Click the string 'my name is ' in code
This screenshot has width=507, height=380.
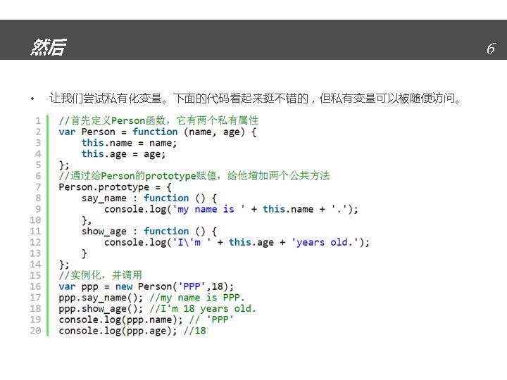207,209
